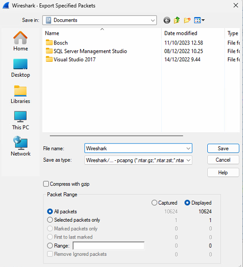Select Desktop in the places sidebar

click(x=20, y=68)
